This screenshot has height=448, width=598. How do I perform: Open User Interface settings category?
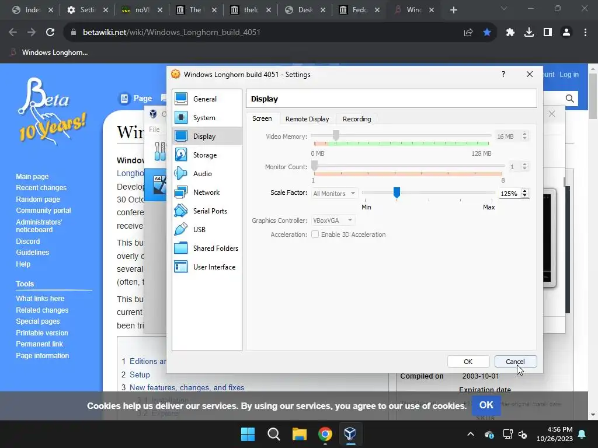pyautogui.click(x=207, y=267)
